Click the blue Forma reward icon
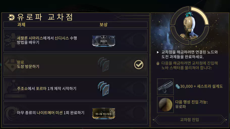 (x=104, y=89)
